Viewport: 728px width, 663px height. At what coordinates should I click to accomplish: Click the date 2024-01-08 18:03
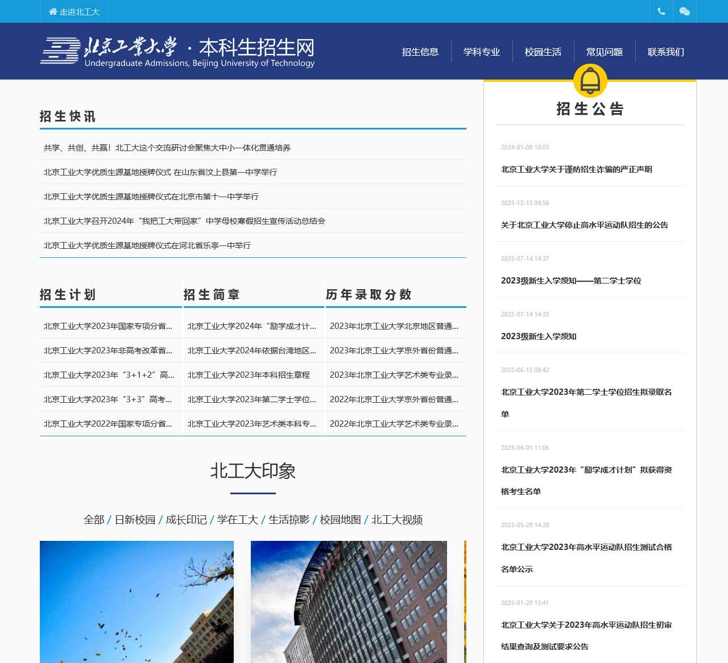tap(525, 147)
